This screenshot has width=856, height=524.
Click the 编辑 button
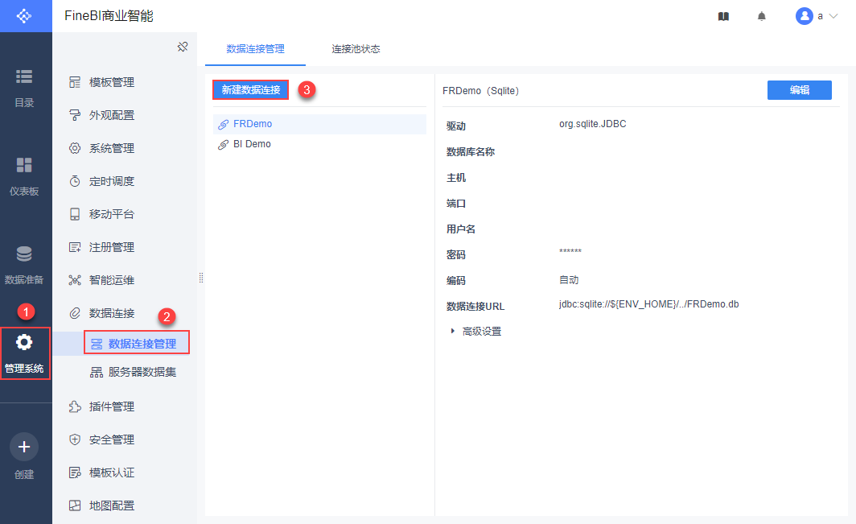[x=799, y=90]
